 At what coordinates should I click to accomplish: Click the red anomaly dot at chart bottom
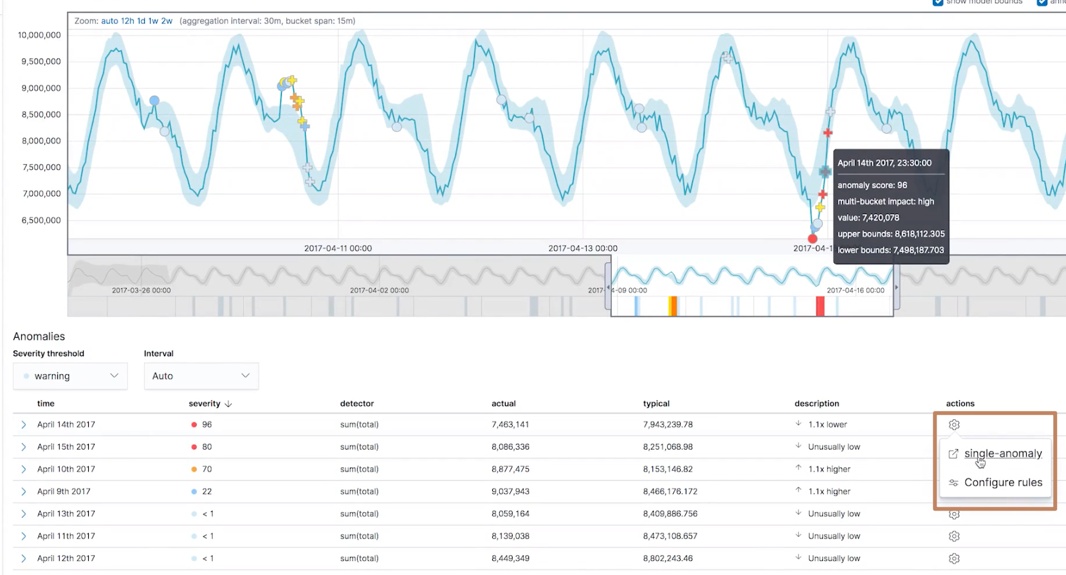pyautogui.click(x=813, y=239)
